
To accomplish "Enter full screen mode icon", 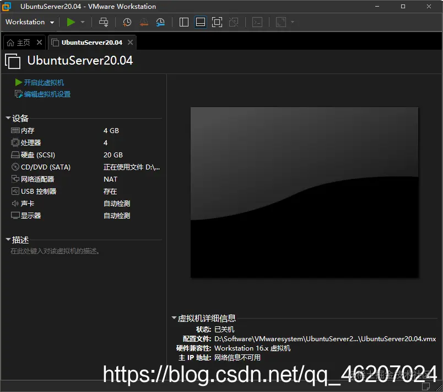I will click(217, 22).
